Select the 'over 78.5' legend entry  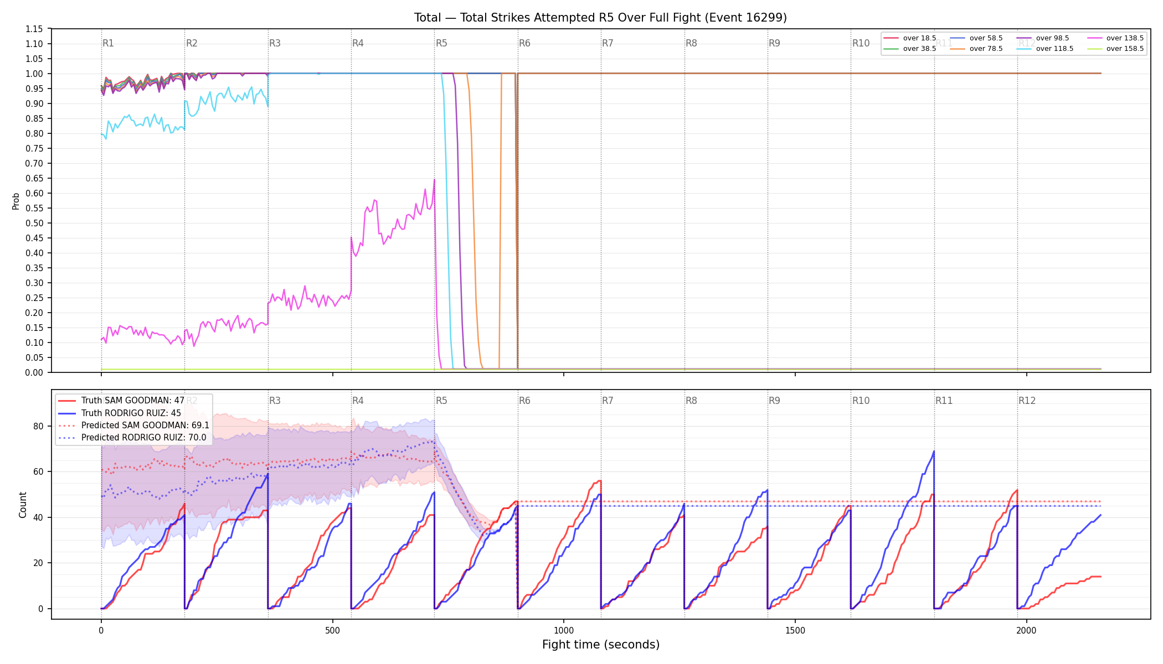tap(976, 49)
